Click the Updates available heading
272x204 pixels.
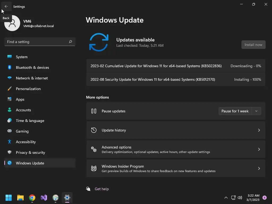click(x=135, y=40)
